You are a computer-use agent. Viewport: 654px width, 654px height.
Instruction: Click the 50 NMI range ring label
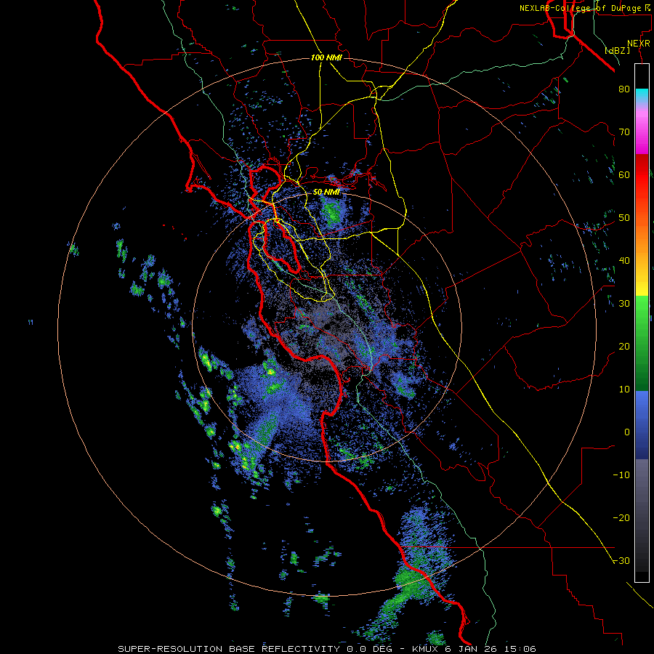coord(326,192)
